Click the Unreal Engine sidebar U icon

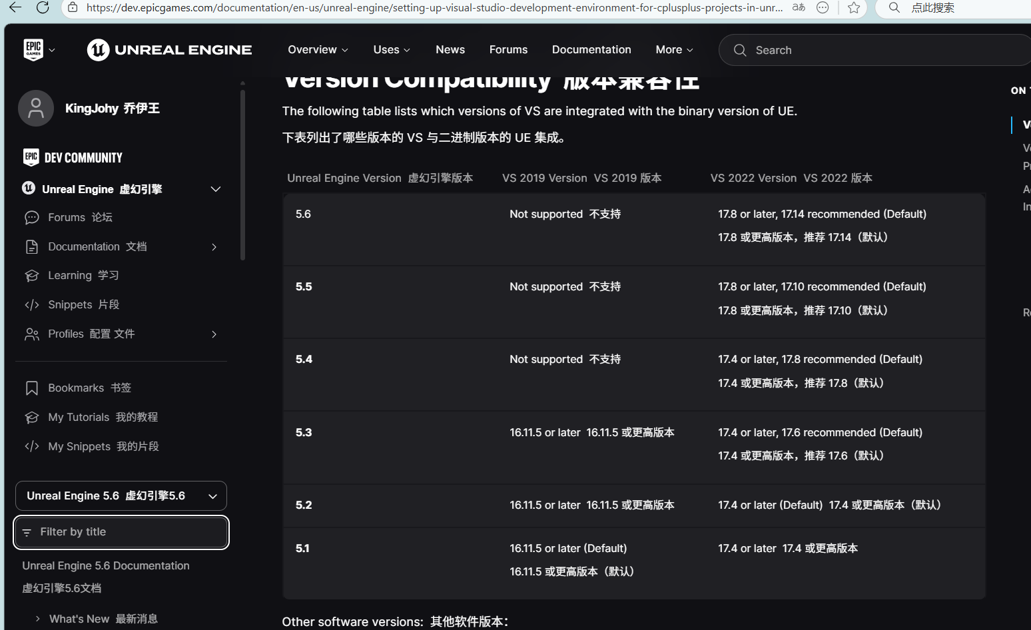pyautogui.click(x=29, y=188)
